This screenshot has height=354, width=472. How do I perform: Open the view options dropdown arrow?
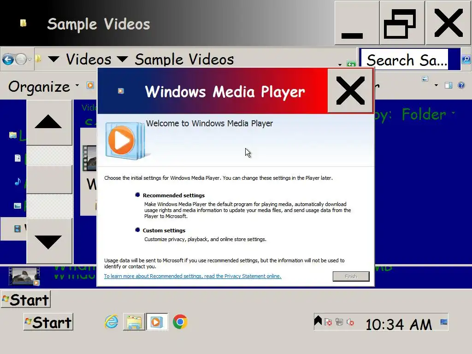pos(436,85)
